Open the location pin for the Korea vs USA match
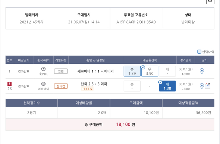220x144 pixels. [202, 86]
